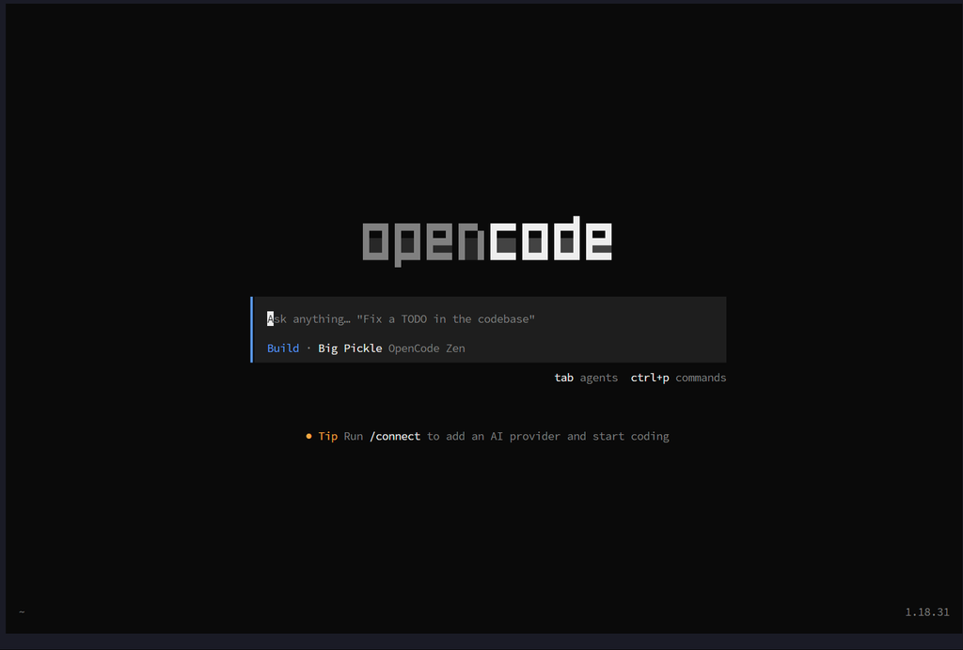Click "to add an AI provider" tip text

coord(494,436)
